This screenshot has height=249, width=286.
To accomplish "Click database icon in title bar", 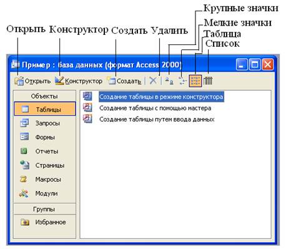I will click(x=16, y=64).
